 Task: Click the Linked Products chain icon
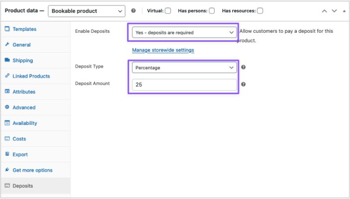coord(7,76)
